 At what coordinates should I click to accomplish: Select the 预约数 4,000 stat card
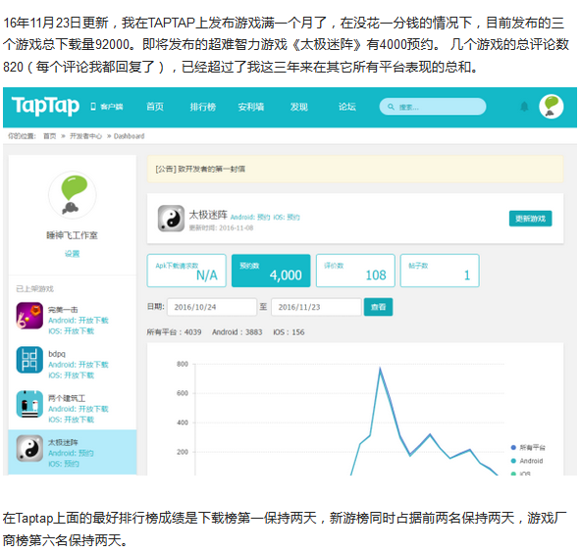tap(271, 271)
